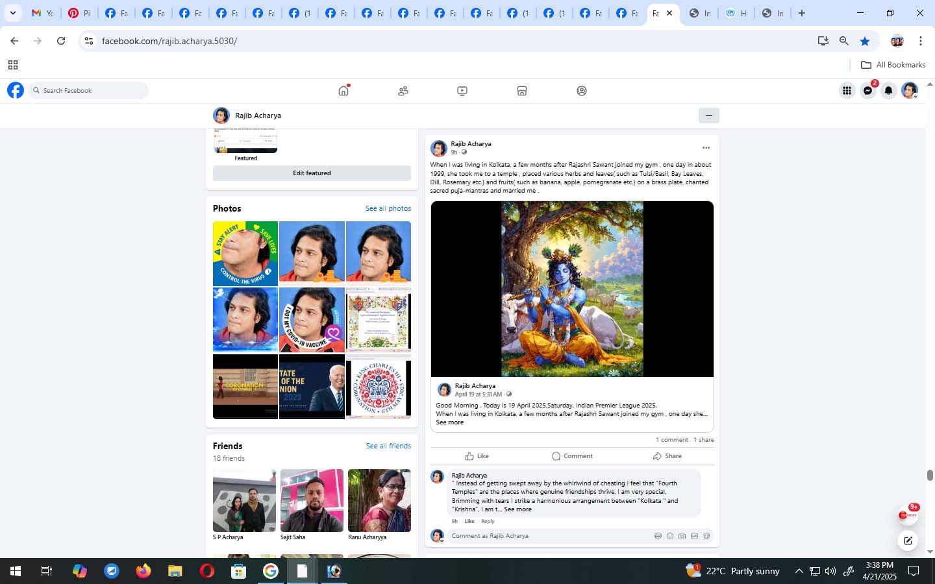Click page vertical scrollbar thumb
The width and height of the screenshot is (935, 584).
point(930,475)
